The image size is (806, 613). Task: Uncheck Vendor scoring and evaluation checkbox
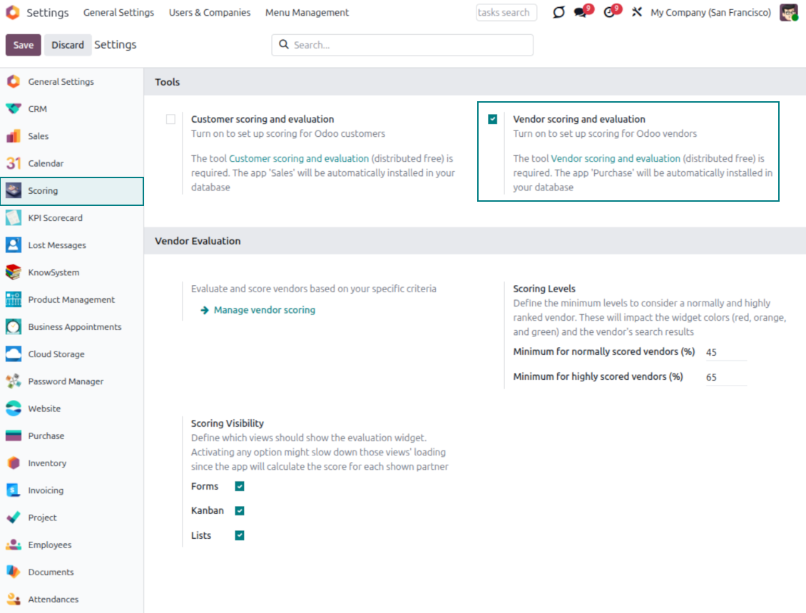pos(493,120)
